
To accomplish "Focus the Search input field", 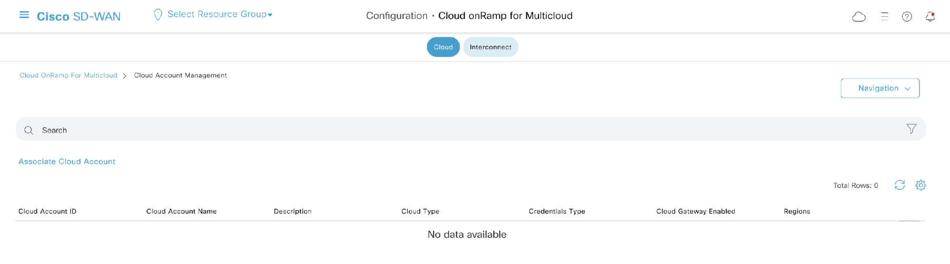I will pyautogui.click(x=471, y=129).
